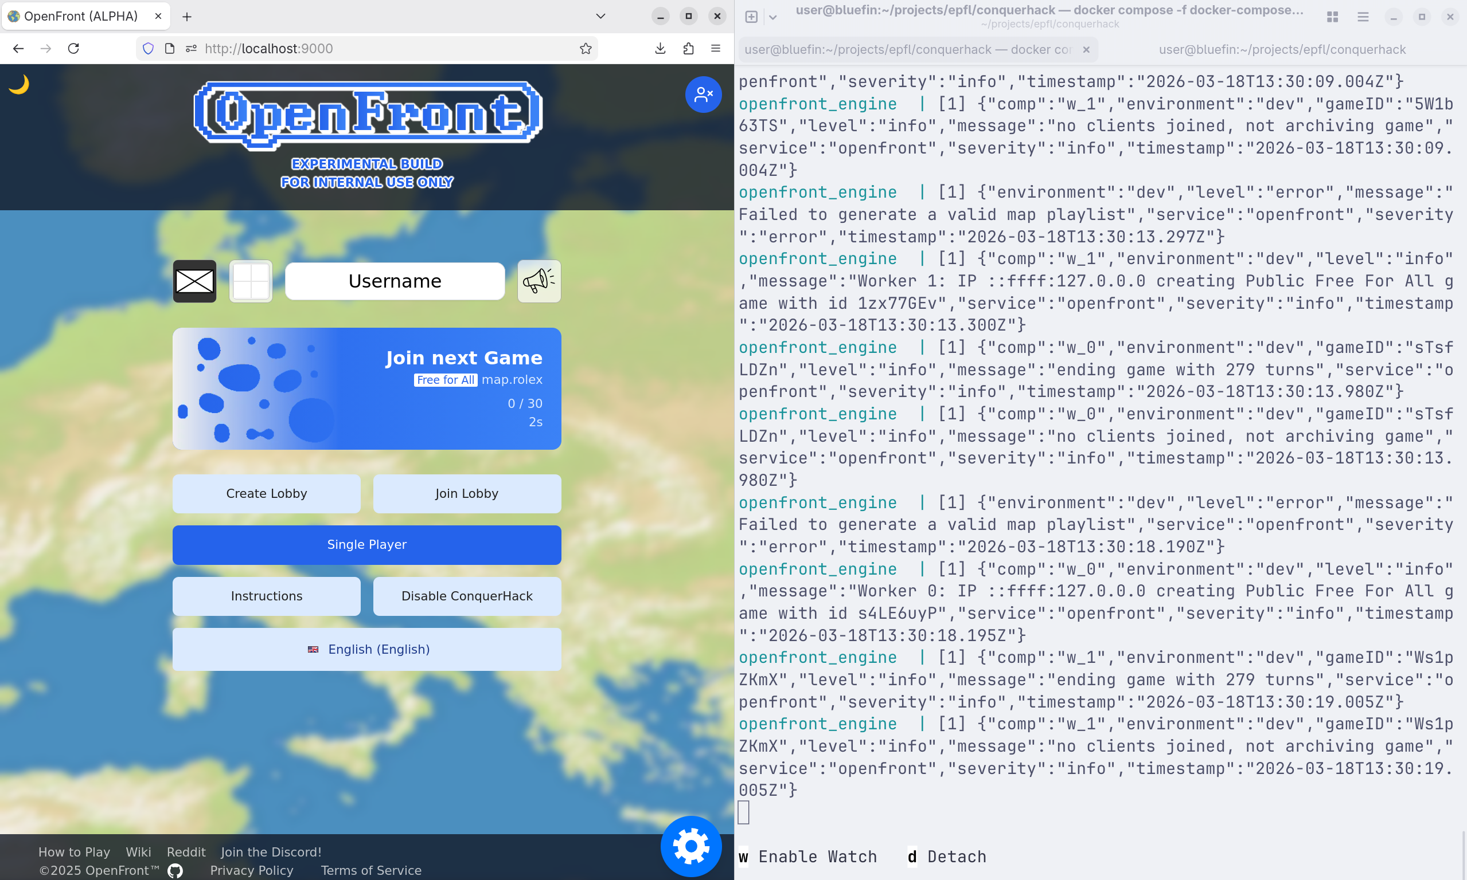Click the ©2025 OpenFront™ copyright text
Image resolution: width=1467 pixels, height=880 pixels.
point(99,870)
